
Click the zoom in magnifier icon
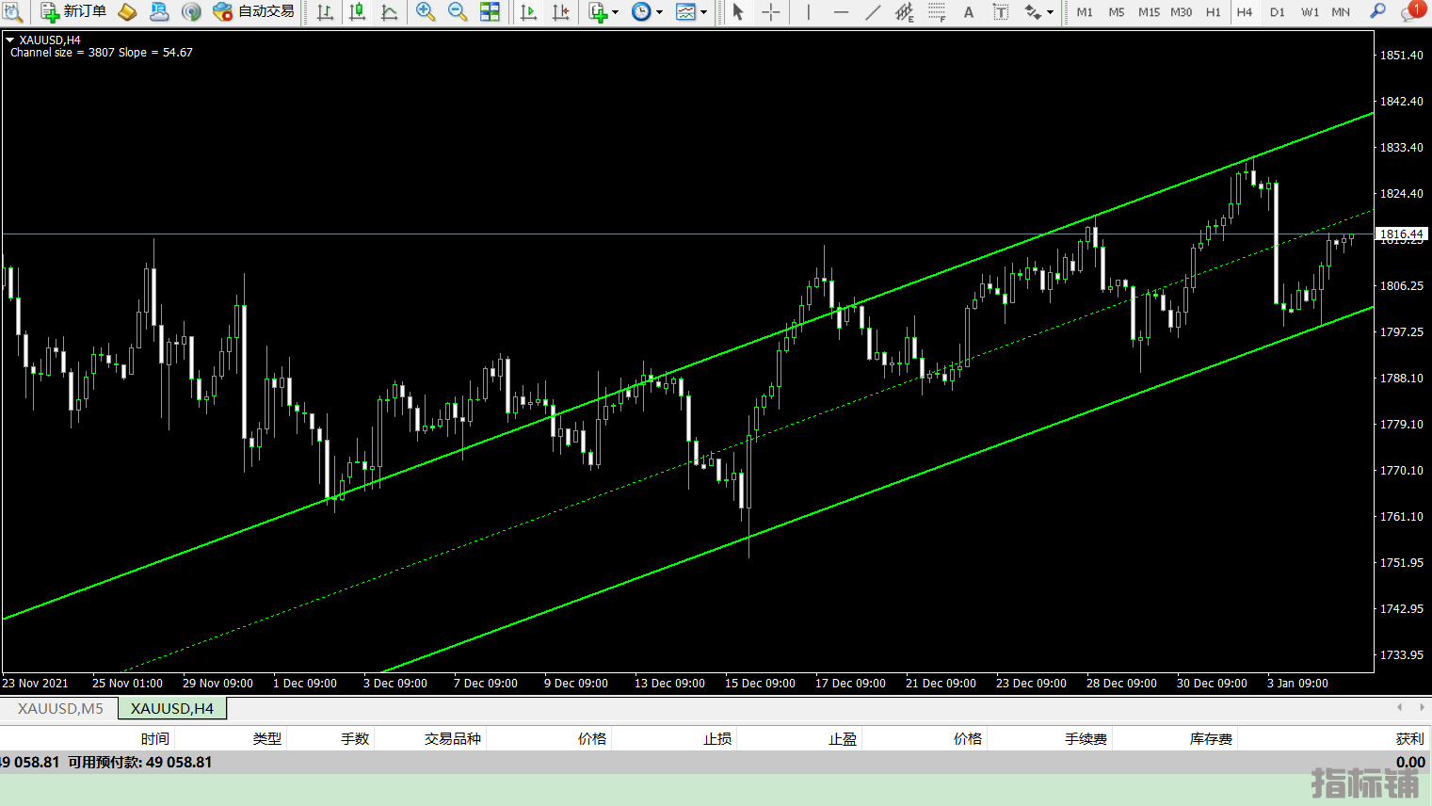(x=426, y=11)
